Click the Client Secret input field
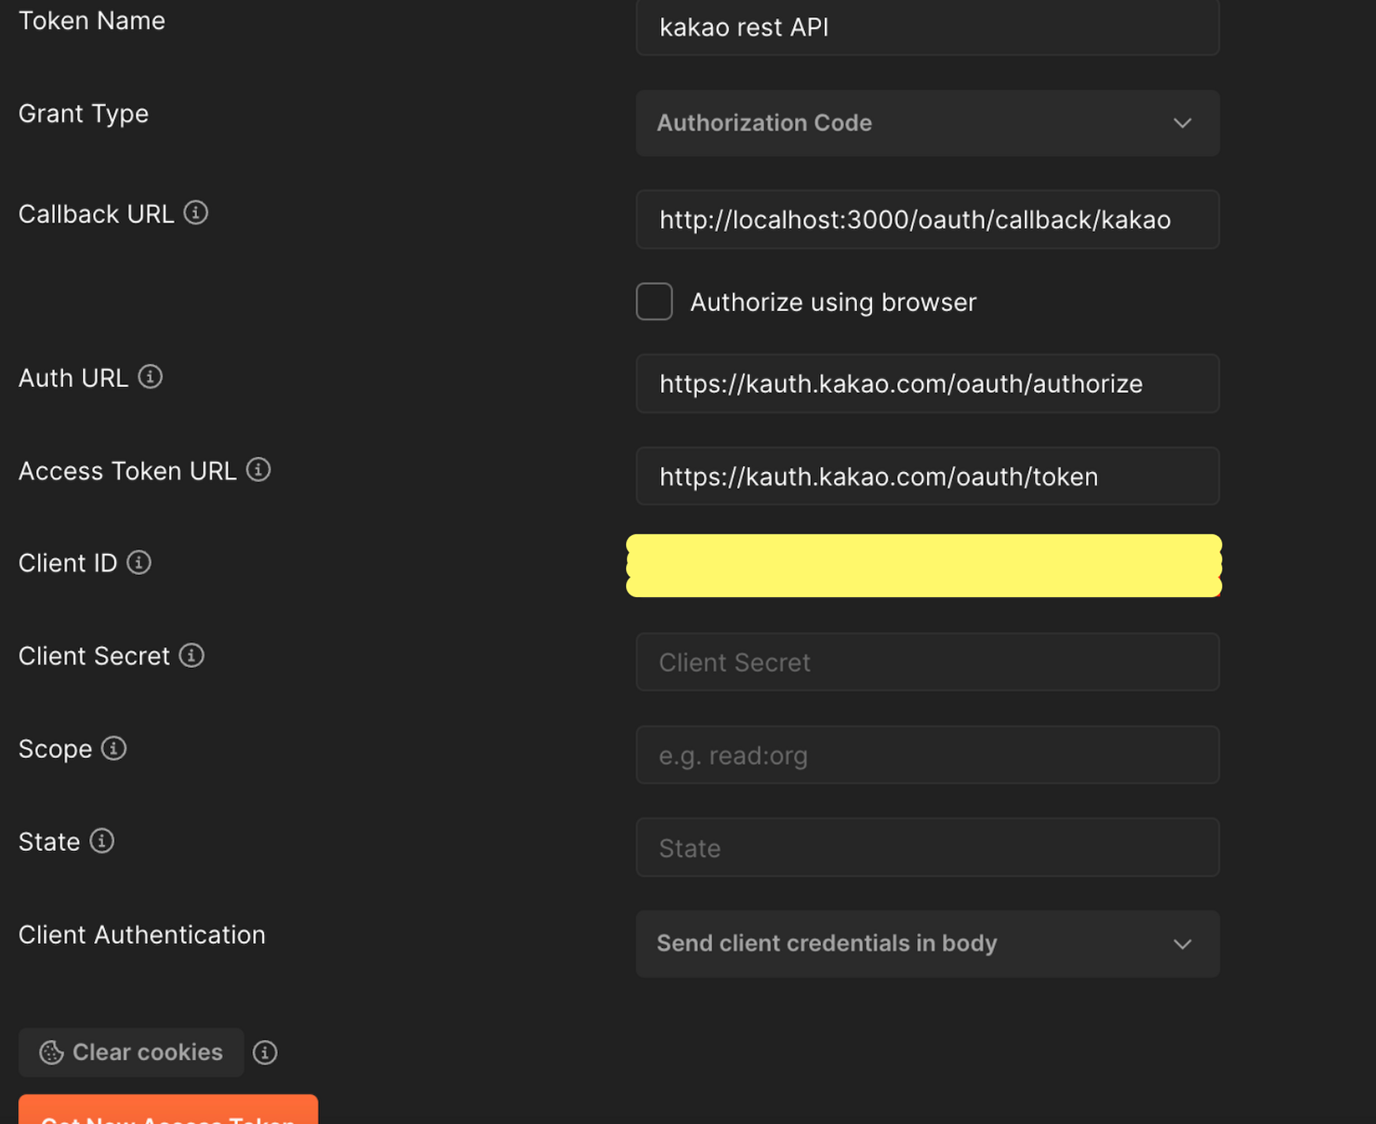The width and height of the screenshot is (1376, 1124). pos(927,662)
